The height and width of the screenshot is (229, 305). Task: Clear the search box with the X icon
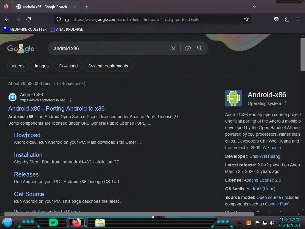pyautogui.click(x=173, y=48)
